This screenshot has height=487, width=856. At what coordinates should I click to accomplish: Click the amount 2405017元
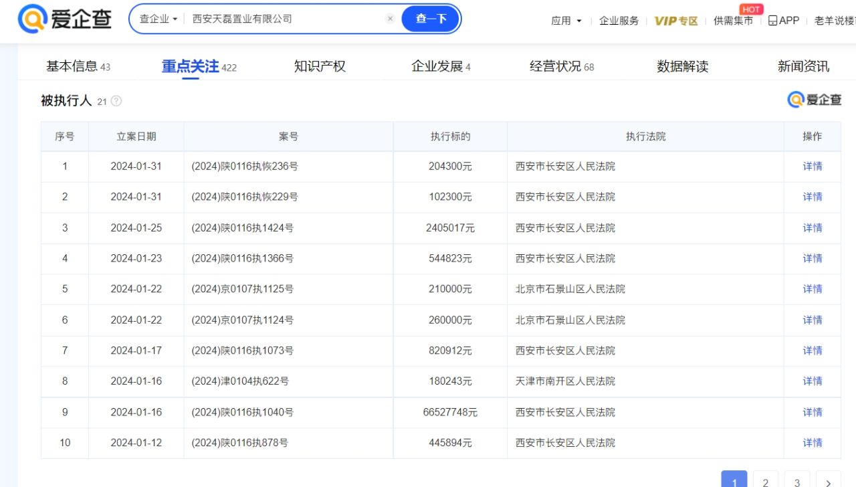[x=451, y=228]
